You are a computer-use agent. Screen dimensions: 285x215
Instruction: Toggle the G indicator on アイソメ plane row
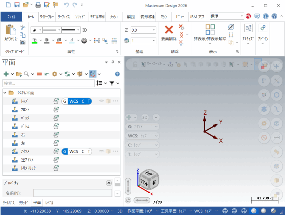pos(64,151)
